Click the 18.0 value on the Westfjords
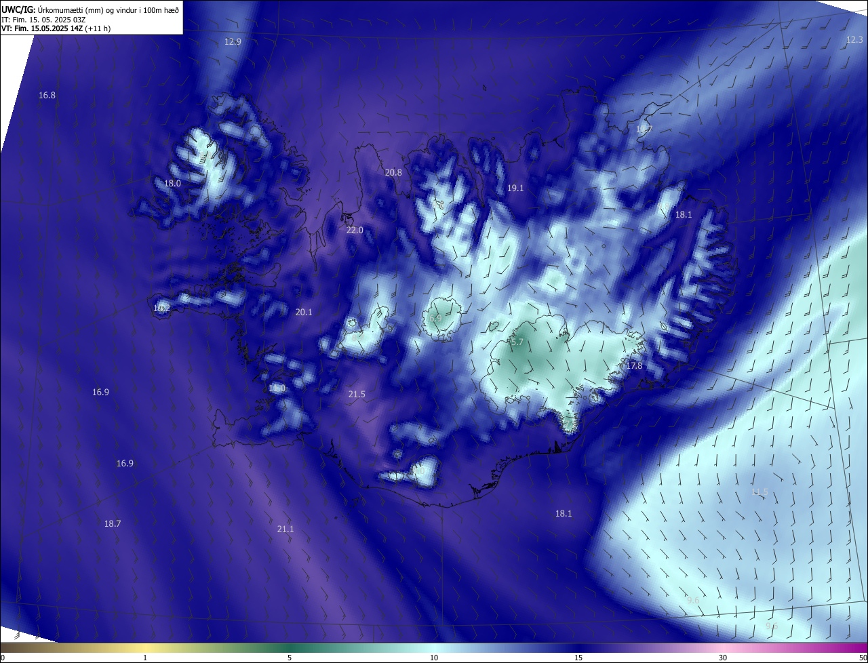This screenshot has height=663, width=868. (x=172, y=183)
